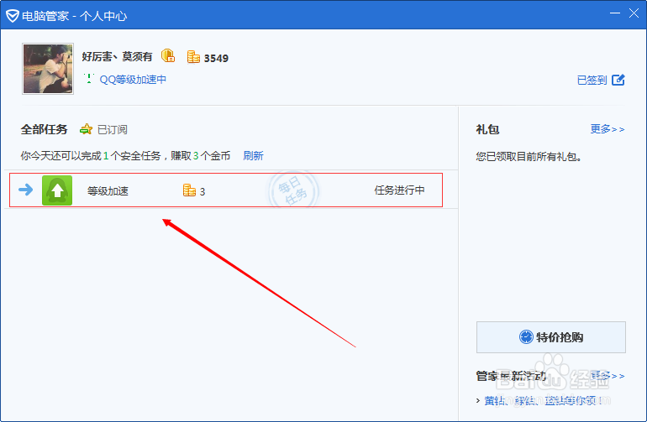This screenshot has width=647, height=422.
Task: Open the QQ等级加速中 link
Action: point(133,79)
